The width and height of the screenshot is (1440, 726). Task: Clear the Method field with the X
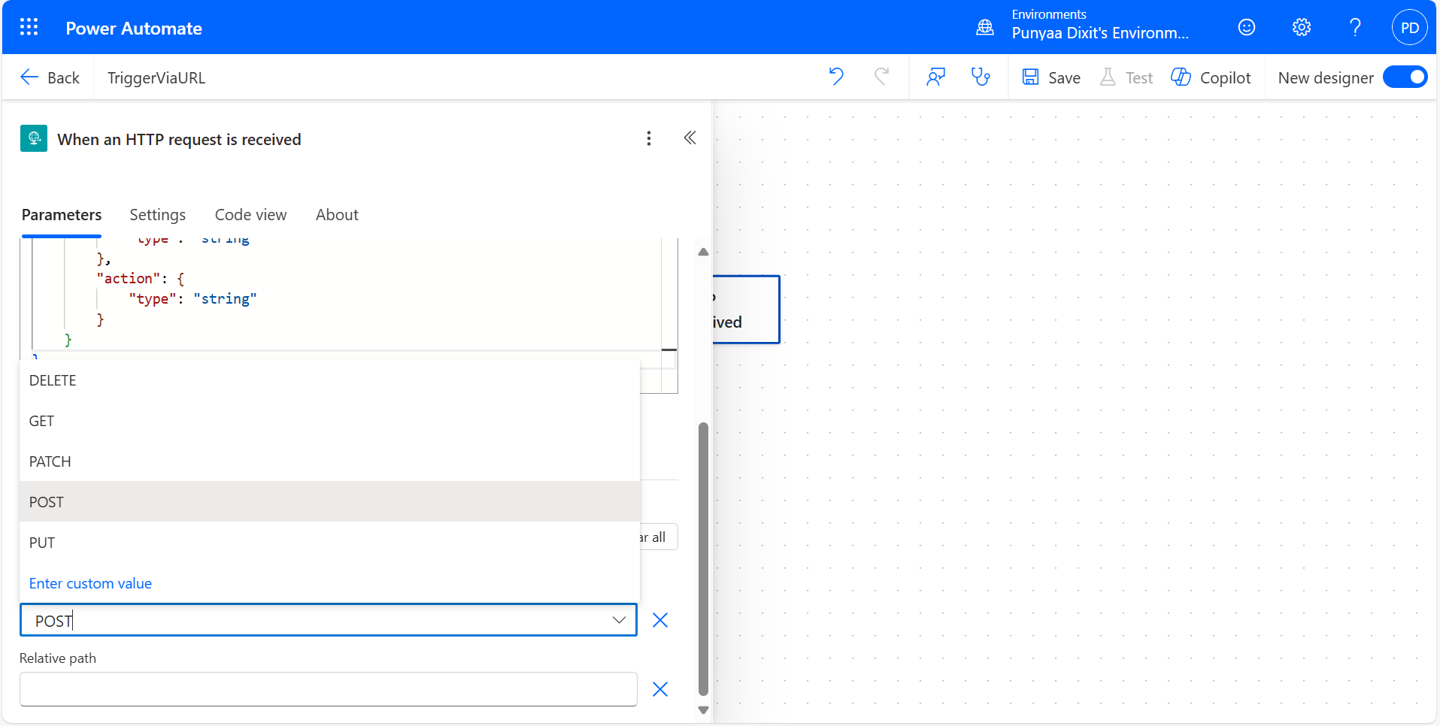click(x=659, y=620)
